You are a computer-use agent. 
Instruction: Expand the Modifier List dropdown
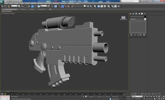point(138,19)
